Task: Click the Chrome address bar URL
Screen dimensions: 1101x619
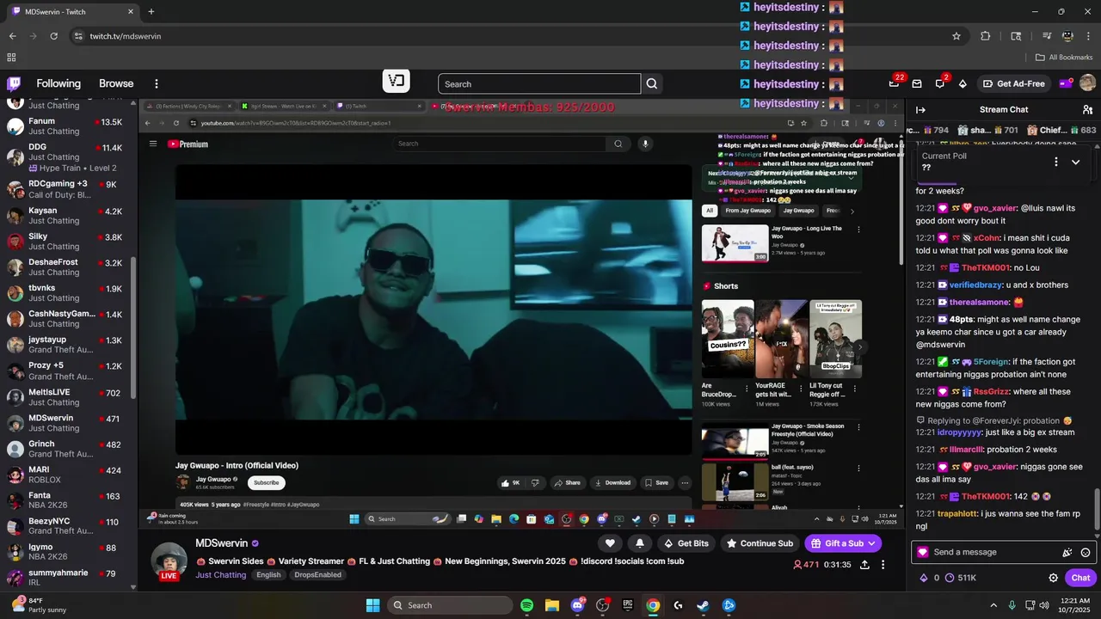Action: 126,36
